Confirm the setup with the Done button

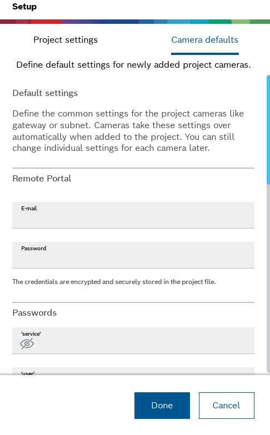162,405
